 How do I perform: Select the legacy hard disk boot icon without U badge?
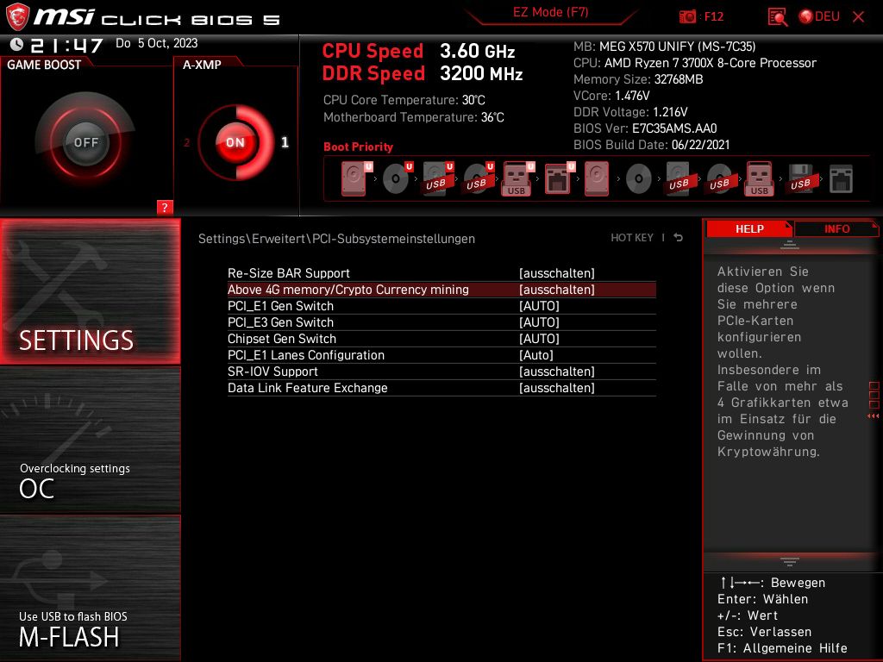597,178
